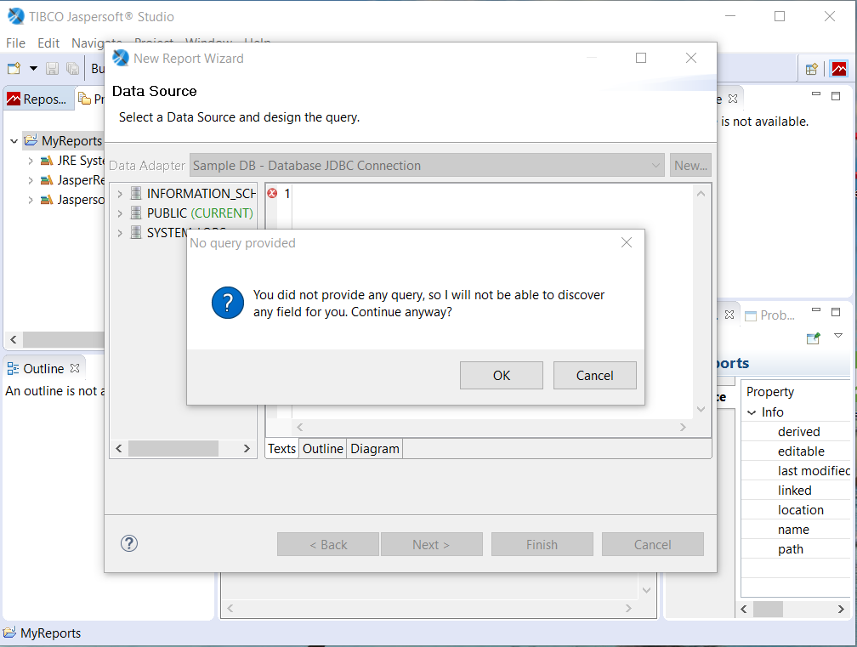Click the Save toolbar icon
The width and height of the screenshot is (857, 647).
[52, 68]
